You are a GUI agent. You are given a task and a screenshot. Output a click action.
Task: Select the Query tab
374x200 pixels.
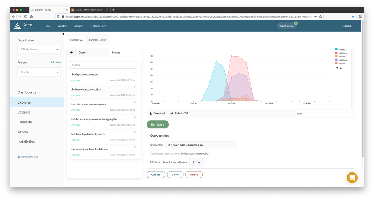point(92,53)
